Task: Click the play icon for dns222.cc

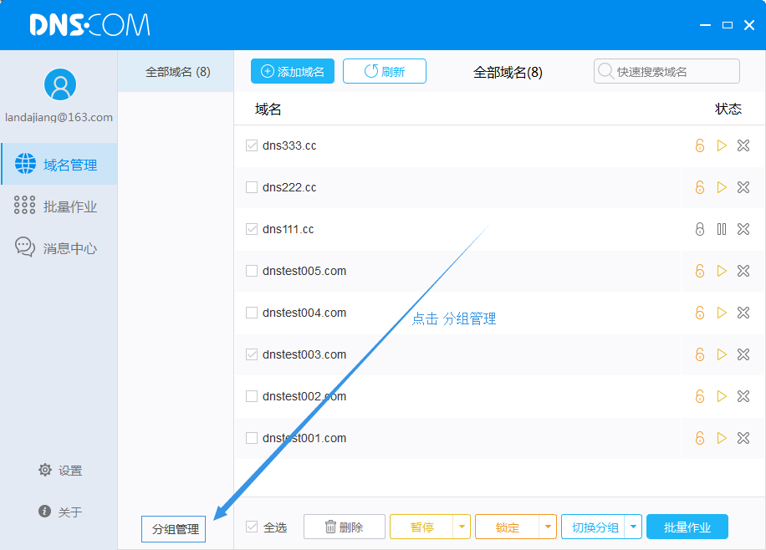Action: pos(722,187)
